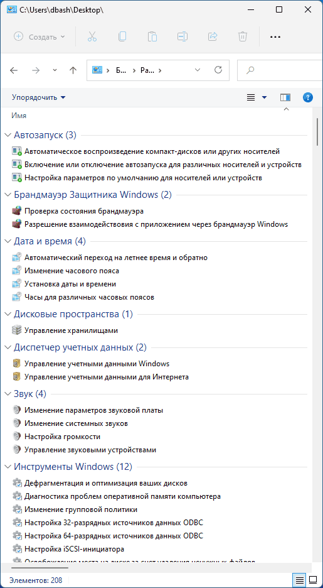This screenshot has width=323, height=588.
Task: Click the Paste clipboard icon
Action: click(x=152, y=36)
